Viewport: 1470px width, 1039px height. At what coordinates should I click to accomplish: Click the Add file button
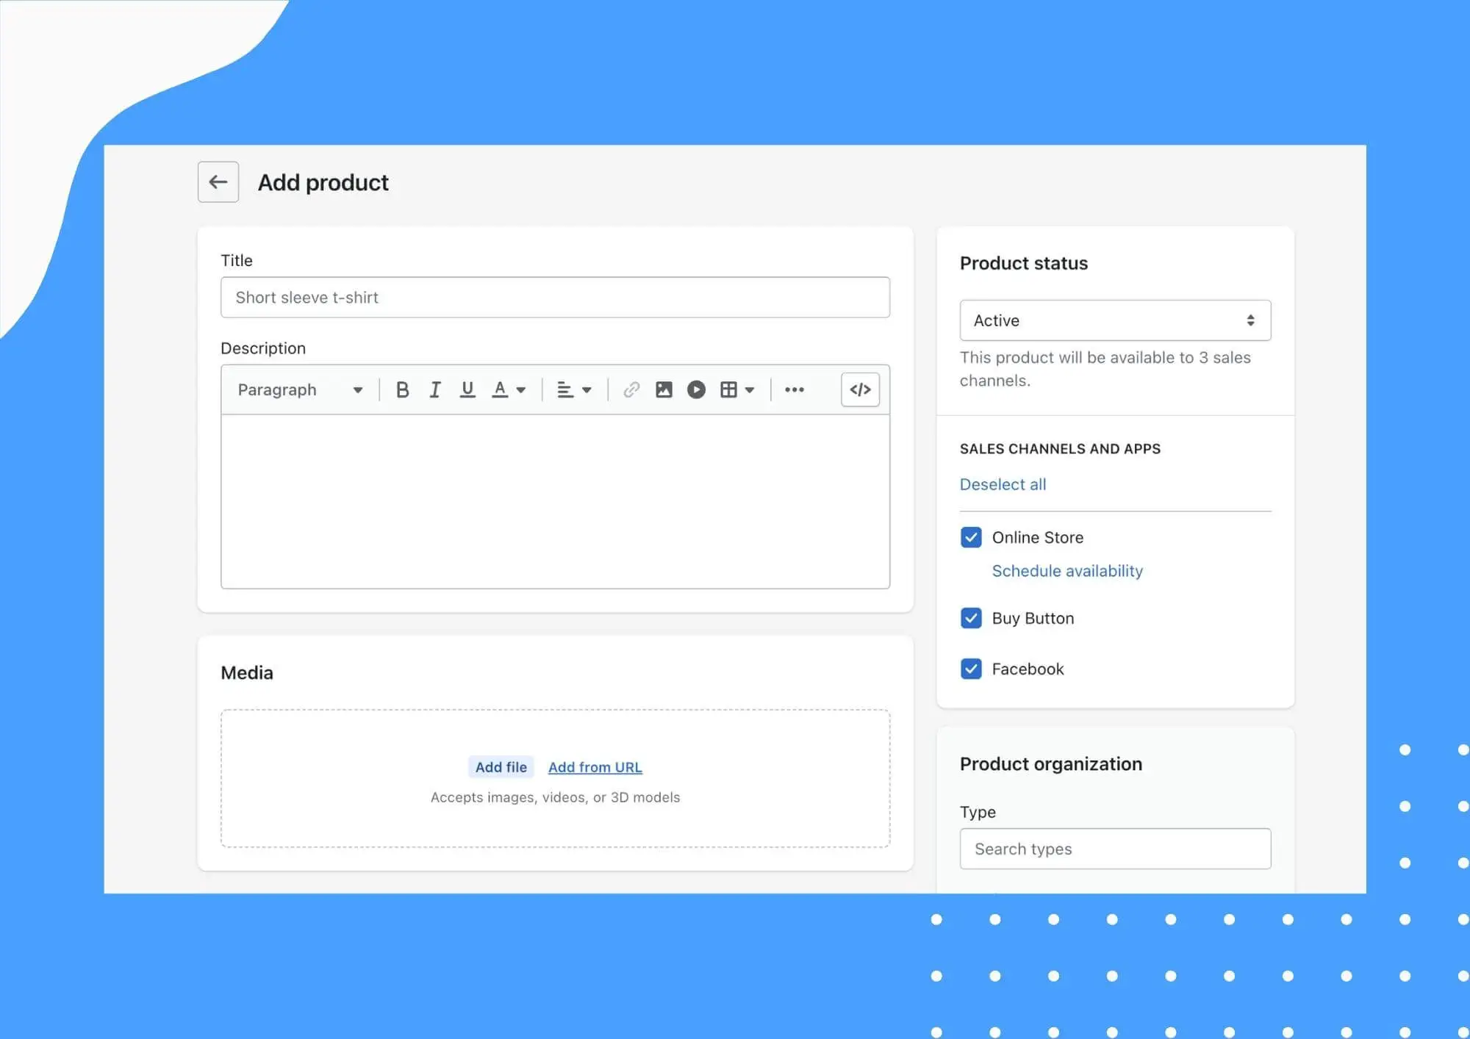tap(501, 767)
